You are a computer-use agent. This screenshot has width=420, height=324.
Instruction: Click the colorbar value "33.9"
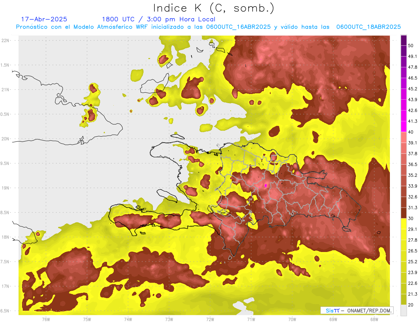coord(412,186)
